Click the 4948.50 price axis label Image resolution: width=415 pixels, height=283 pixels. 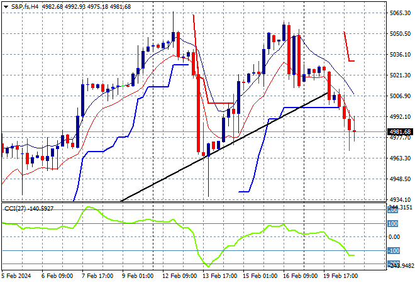coord(400,179)
